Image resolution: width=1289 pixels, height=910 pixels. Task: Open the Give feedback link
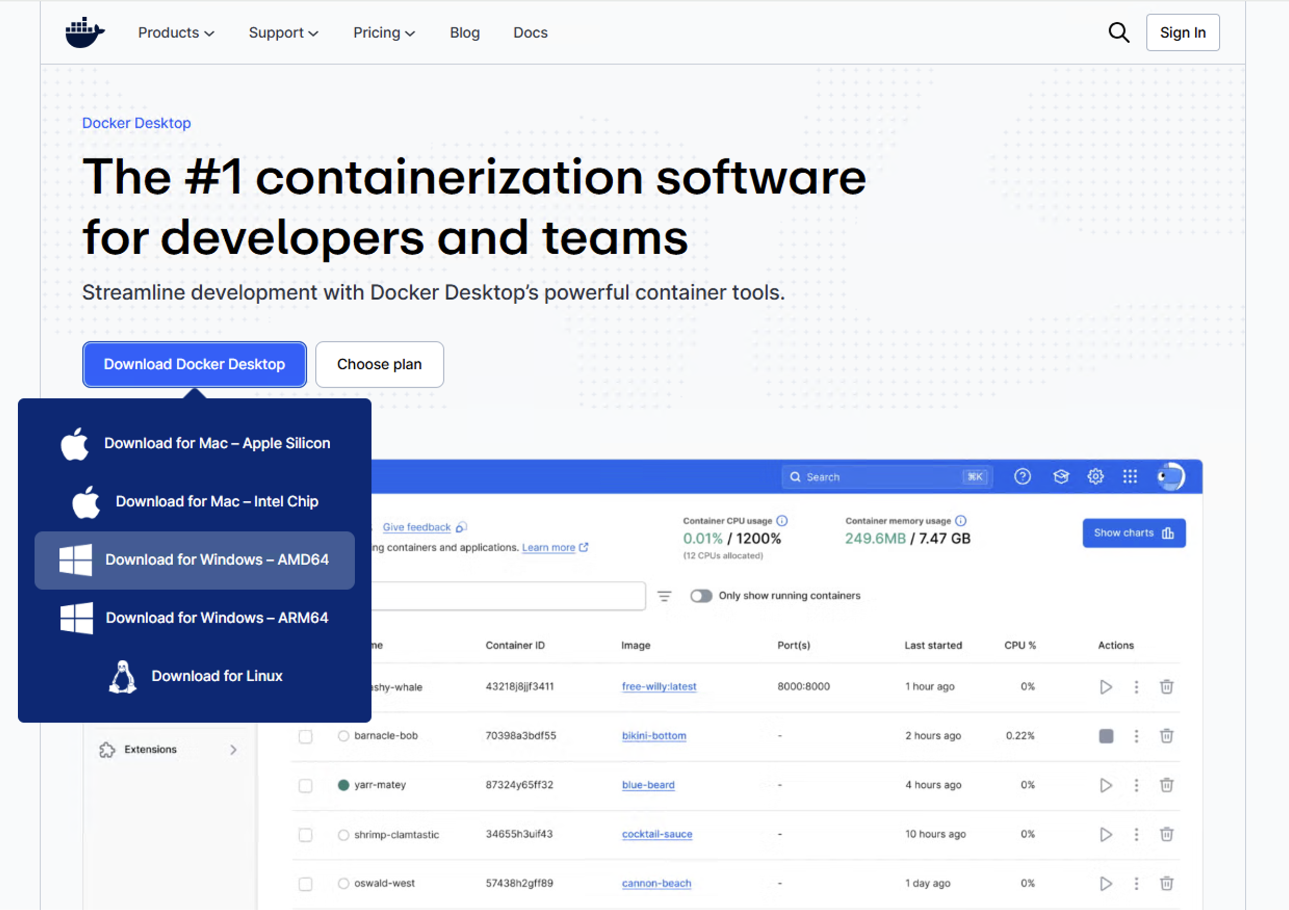417,527
